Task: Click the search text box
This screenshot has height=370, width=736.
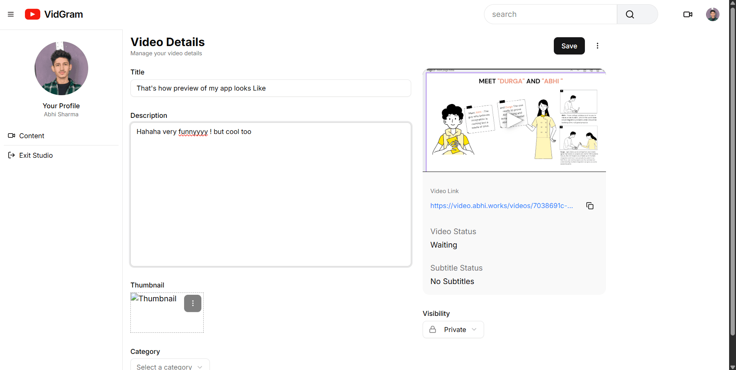Action: pos(550,14)
